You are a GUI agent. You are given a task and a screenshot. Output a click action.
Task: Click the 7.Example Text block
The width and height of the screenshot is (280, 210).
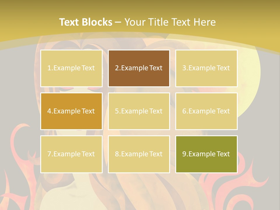[71, 154]
